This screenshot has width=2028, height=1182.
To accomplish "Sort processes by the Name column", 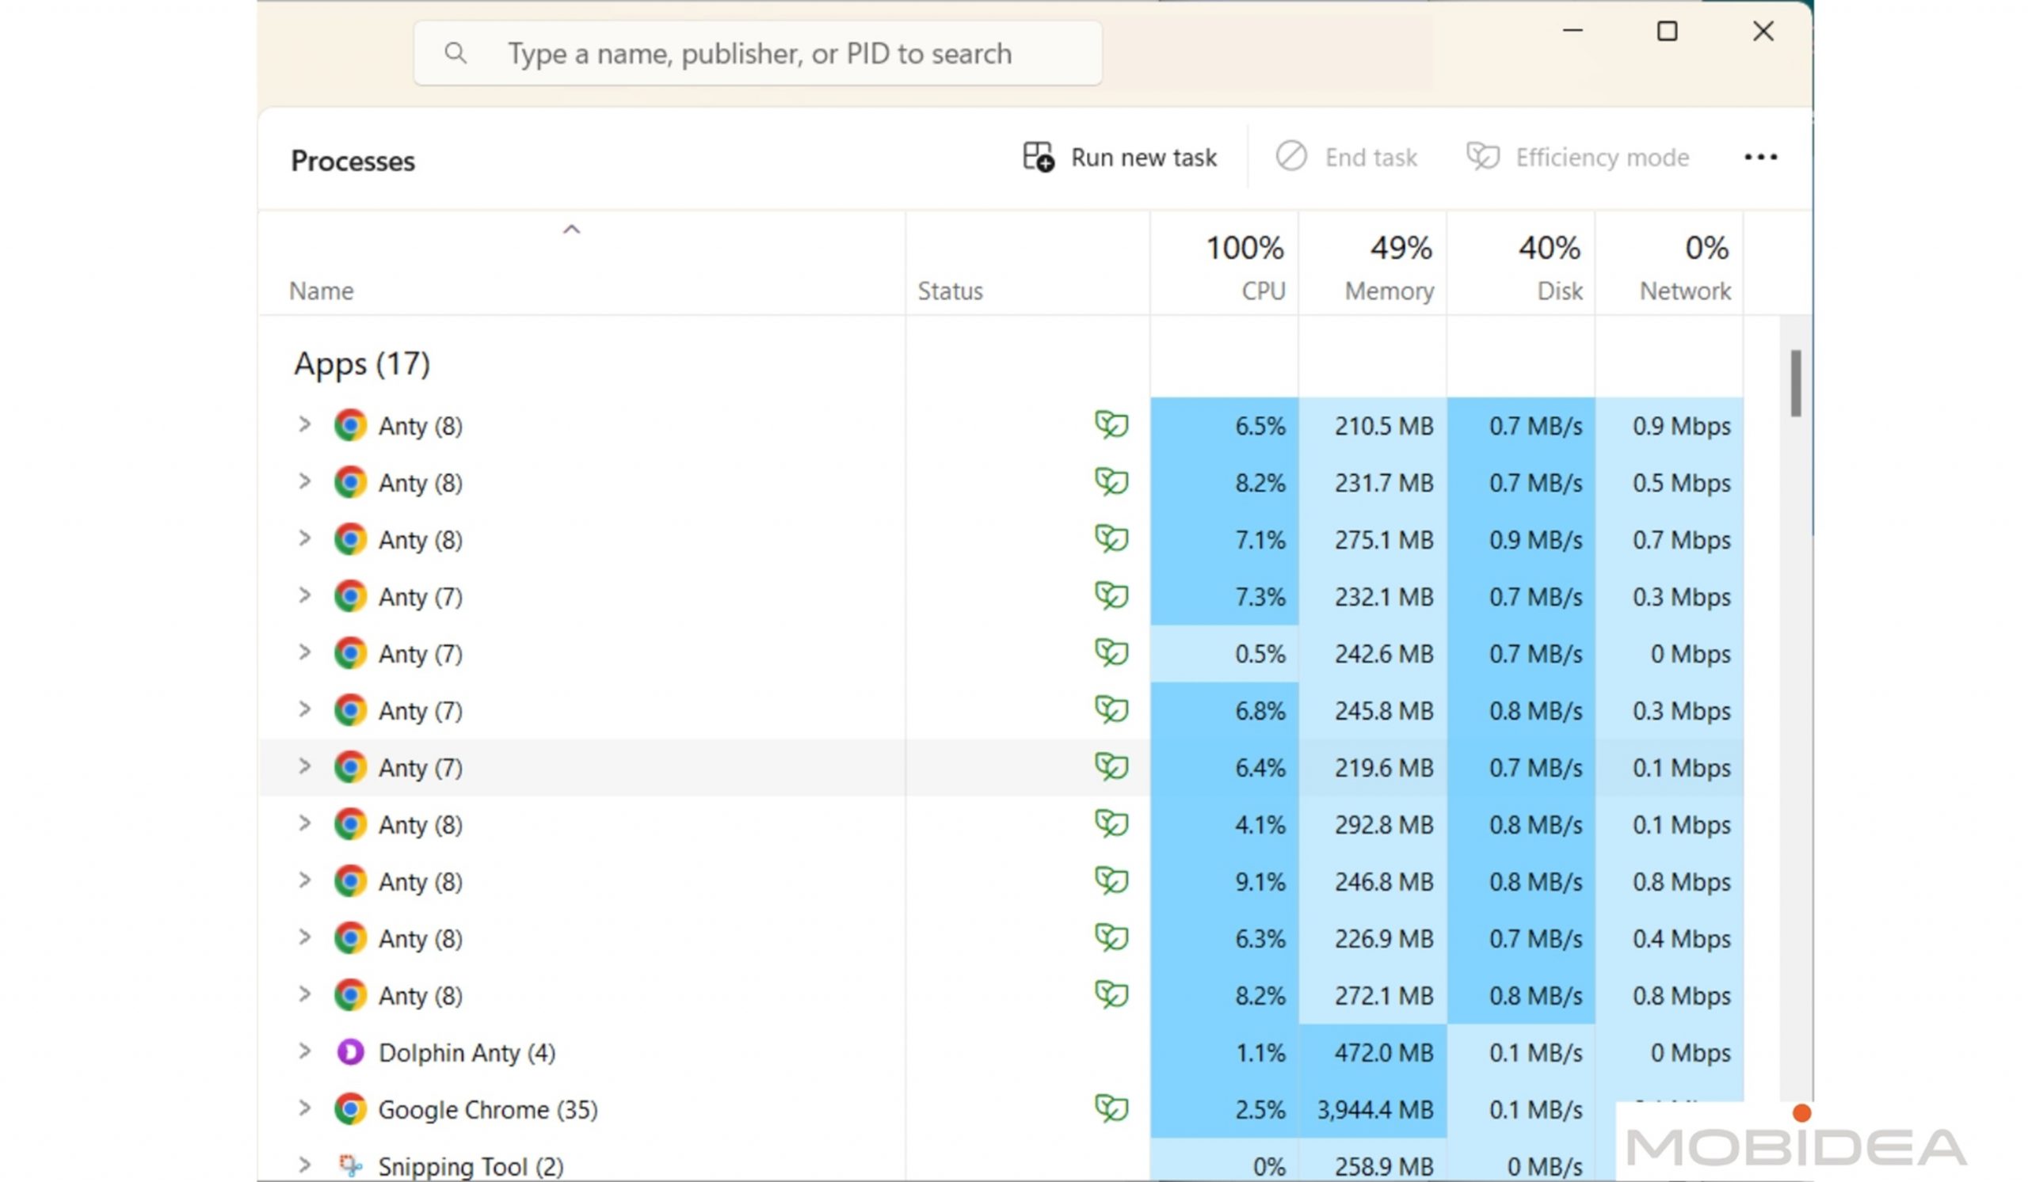I will click(581, 264).
